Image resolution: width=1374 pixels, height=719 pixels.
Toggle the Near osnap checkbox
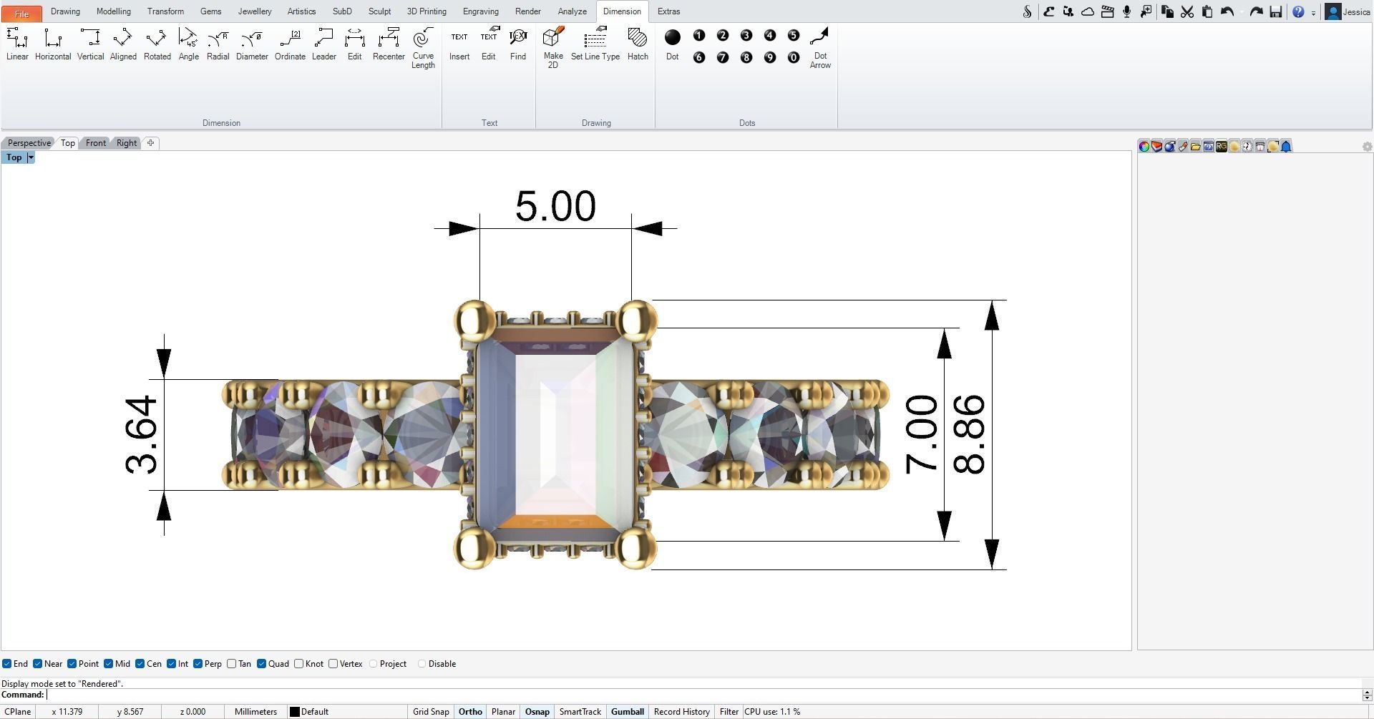tap(38, 664)
